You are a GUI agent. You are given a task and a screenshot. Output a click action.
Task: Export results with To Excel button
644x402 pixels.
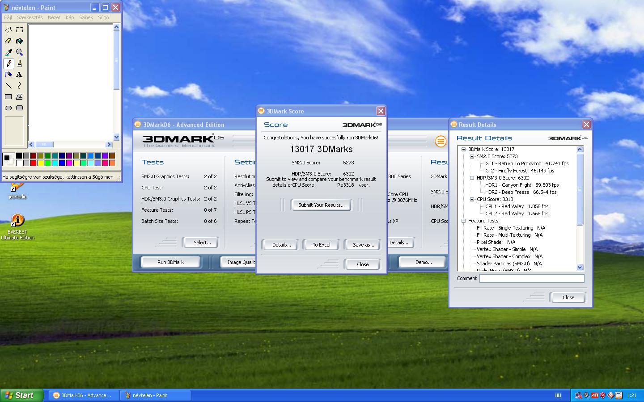(x=322, y=245)
